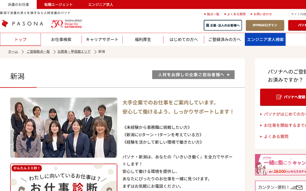The image size is (306, 191).
Task: Click the 新潟 page heading
Action: (x=17, y=76)
